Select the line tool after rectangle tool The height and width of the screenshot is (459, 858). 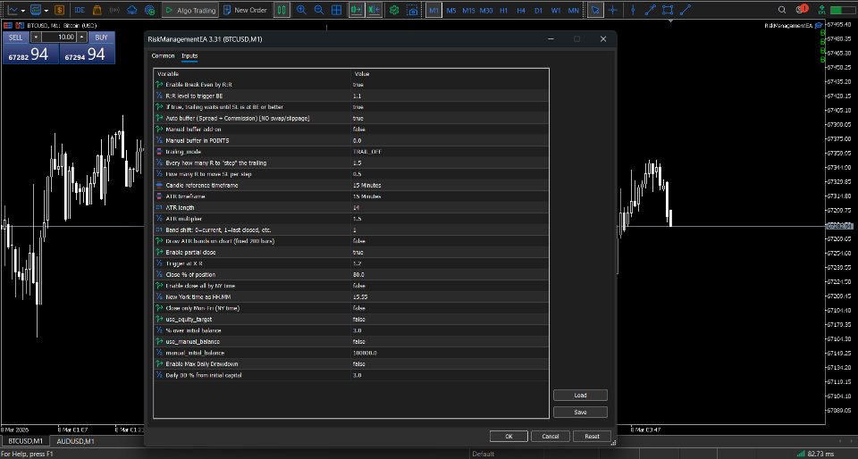click(x=686, y=10)
